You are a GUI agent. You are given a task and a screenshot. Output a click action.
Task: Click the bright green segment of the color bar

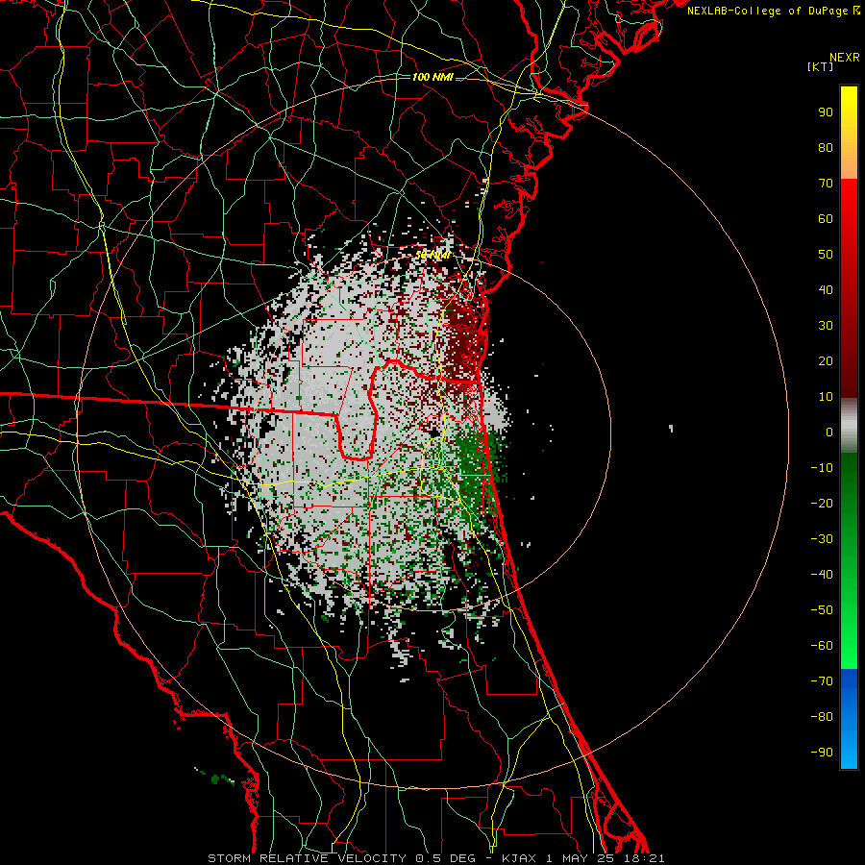pyautogui.click(x=849, y=634)
